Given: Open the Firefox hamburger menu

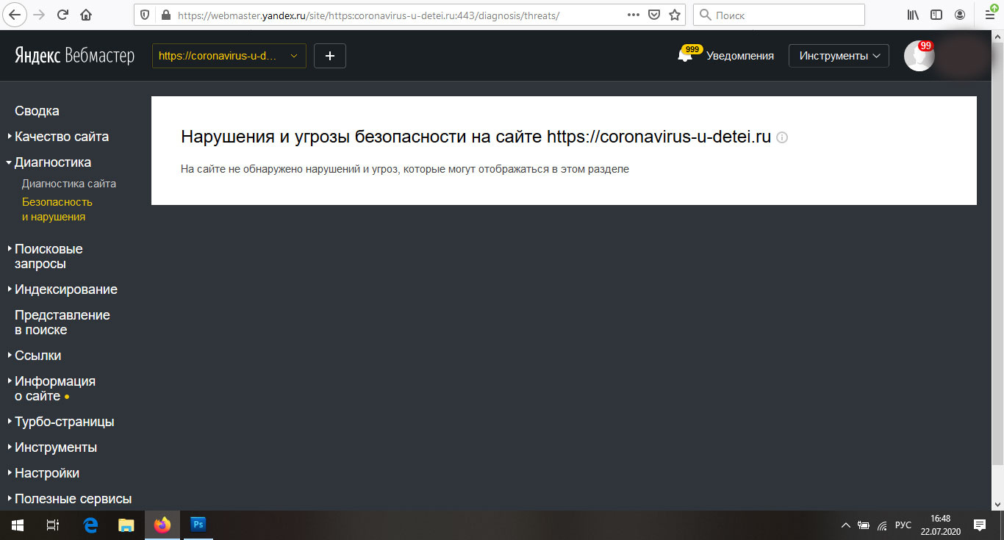Looking at the screenshot, I should coord(989,15).
